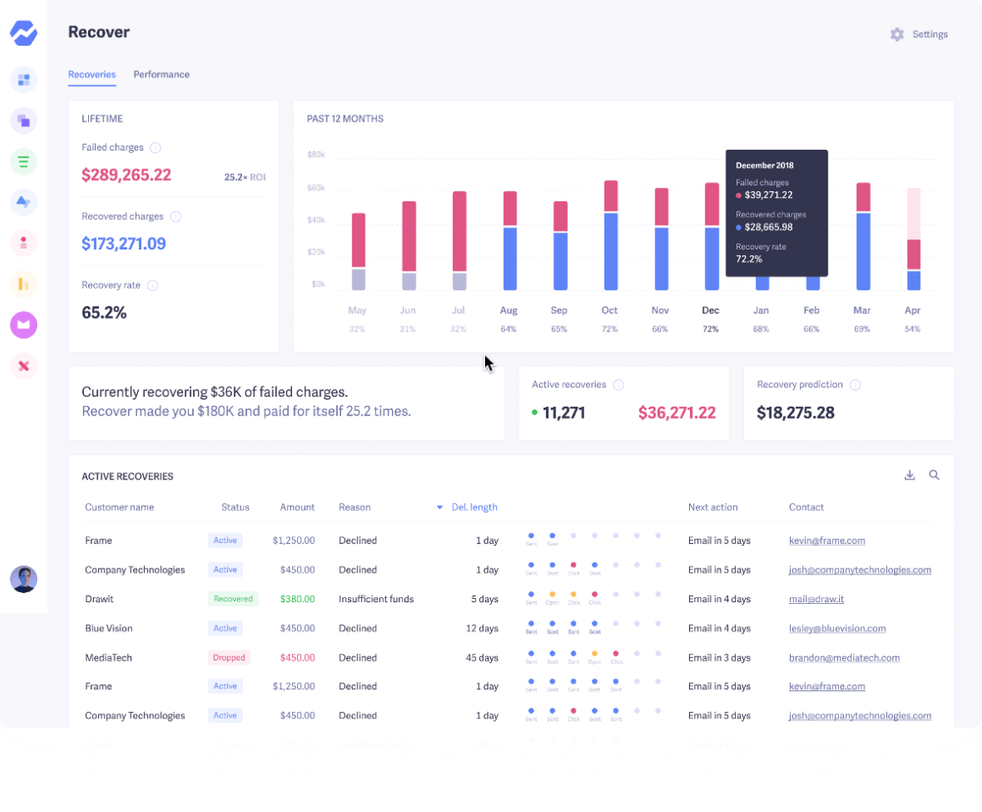Sort by the Del. length column arrow
This screenshot has width=982, height=812.
[439, 507]
